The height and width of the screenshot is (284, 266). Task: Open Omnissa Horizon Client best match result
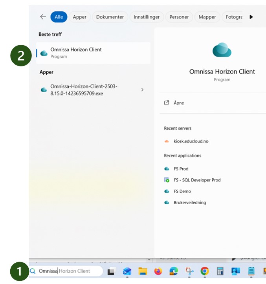click(93, 53)
